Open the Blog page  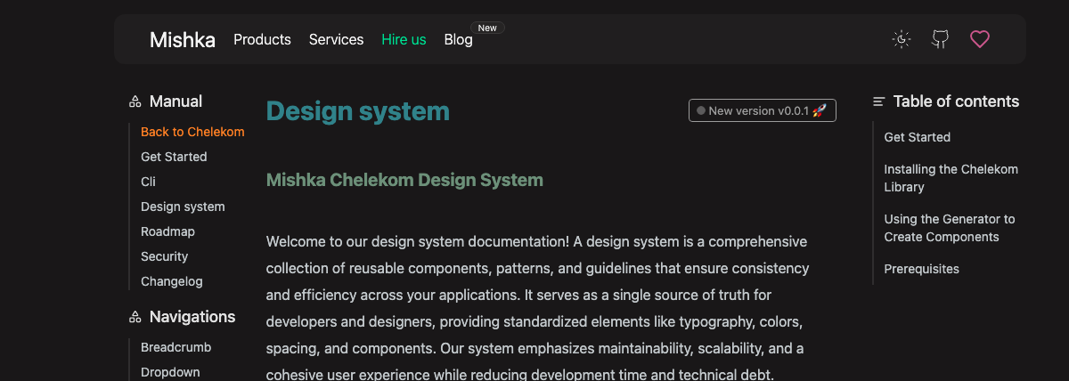[458, 39]
